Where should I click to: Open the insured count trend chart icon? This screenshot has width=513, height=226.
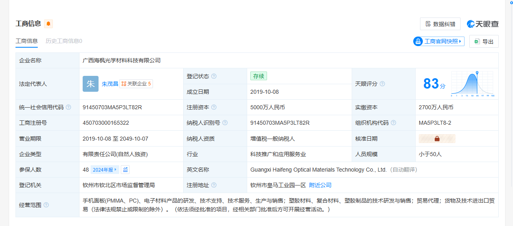click(125, 170)
